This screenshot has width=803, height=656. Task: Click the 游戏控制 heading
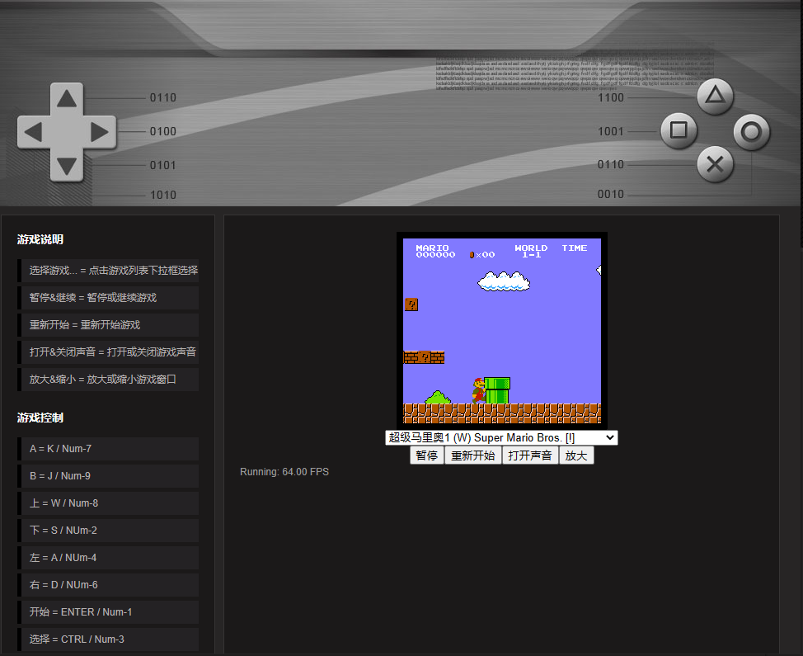click(x=40, y=418)
